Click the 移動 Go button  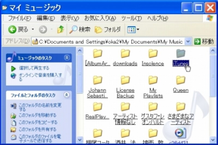204,41
